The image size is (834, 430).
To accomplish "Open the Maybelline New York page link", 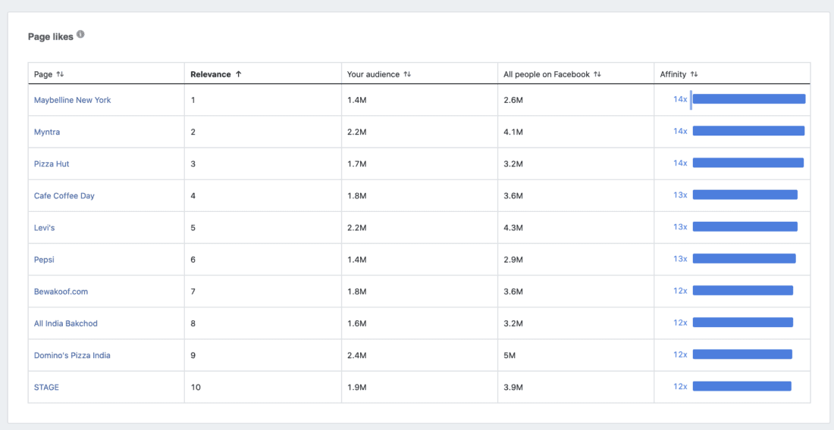I will click(x=72, y=100).
